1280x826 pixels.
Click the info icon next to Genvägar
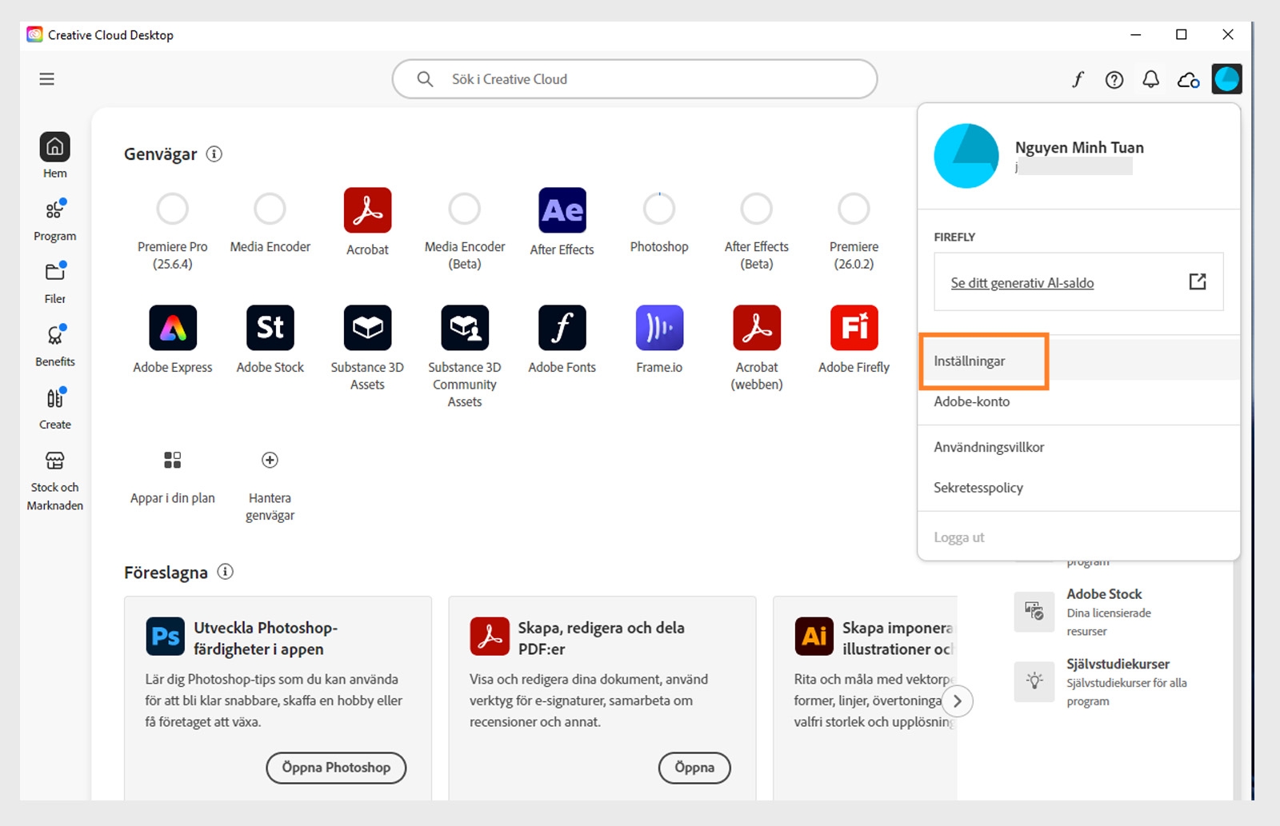214,154
